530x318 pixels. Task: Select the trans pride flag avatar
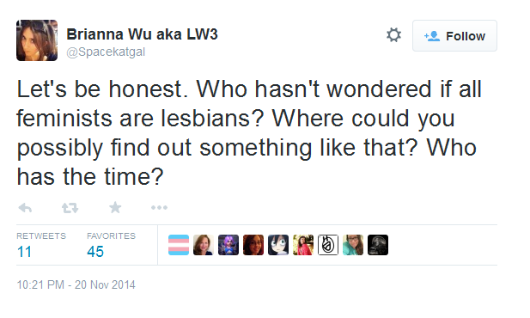179,245
